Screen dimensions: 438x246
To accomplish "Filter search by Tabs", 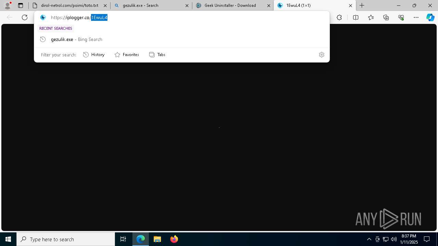I will [157, 55].
